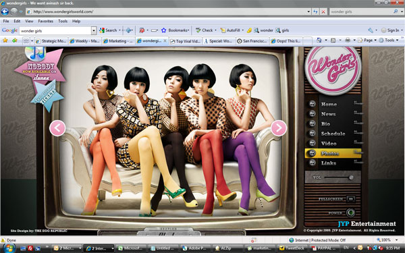
Task: Switch to the San Francisc... tab
Action: [252, 40]
